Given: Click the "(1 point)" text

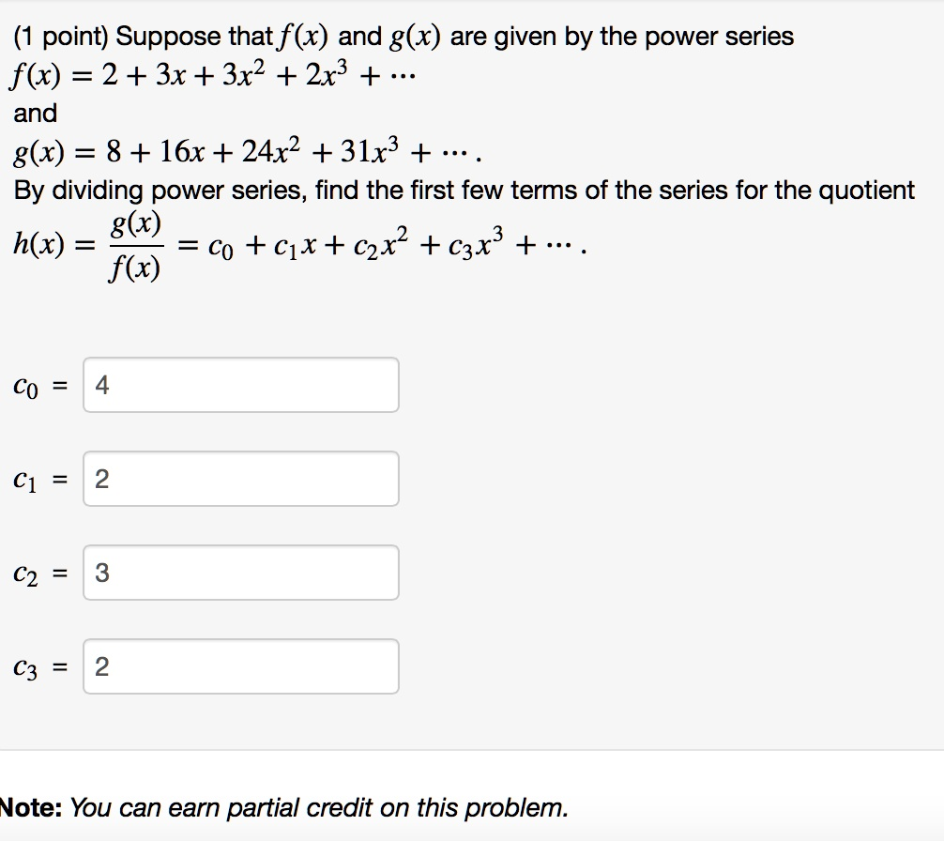Looking at the screenshot, I should (62, 38).
